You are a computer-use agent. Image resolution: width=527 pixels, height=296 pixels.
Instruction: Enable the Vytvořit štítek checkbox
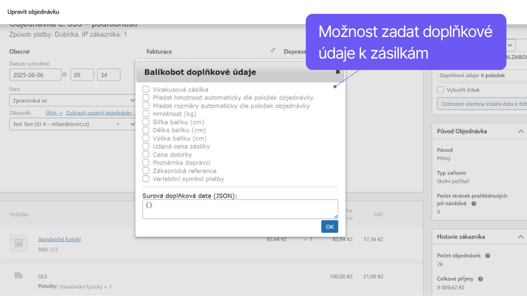(440, 89)
